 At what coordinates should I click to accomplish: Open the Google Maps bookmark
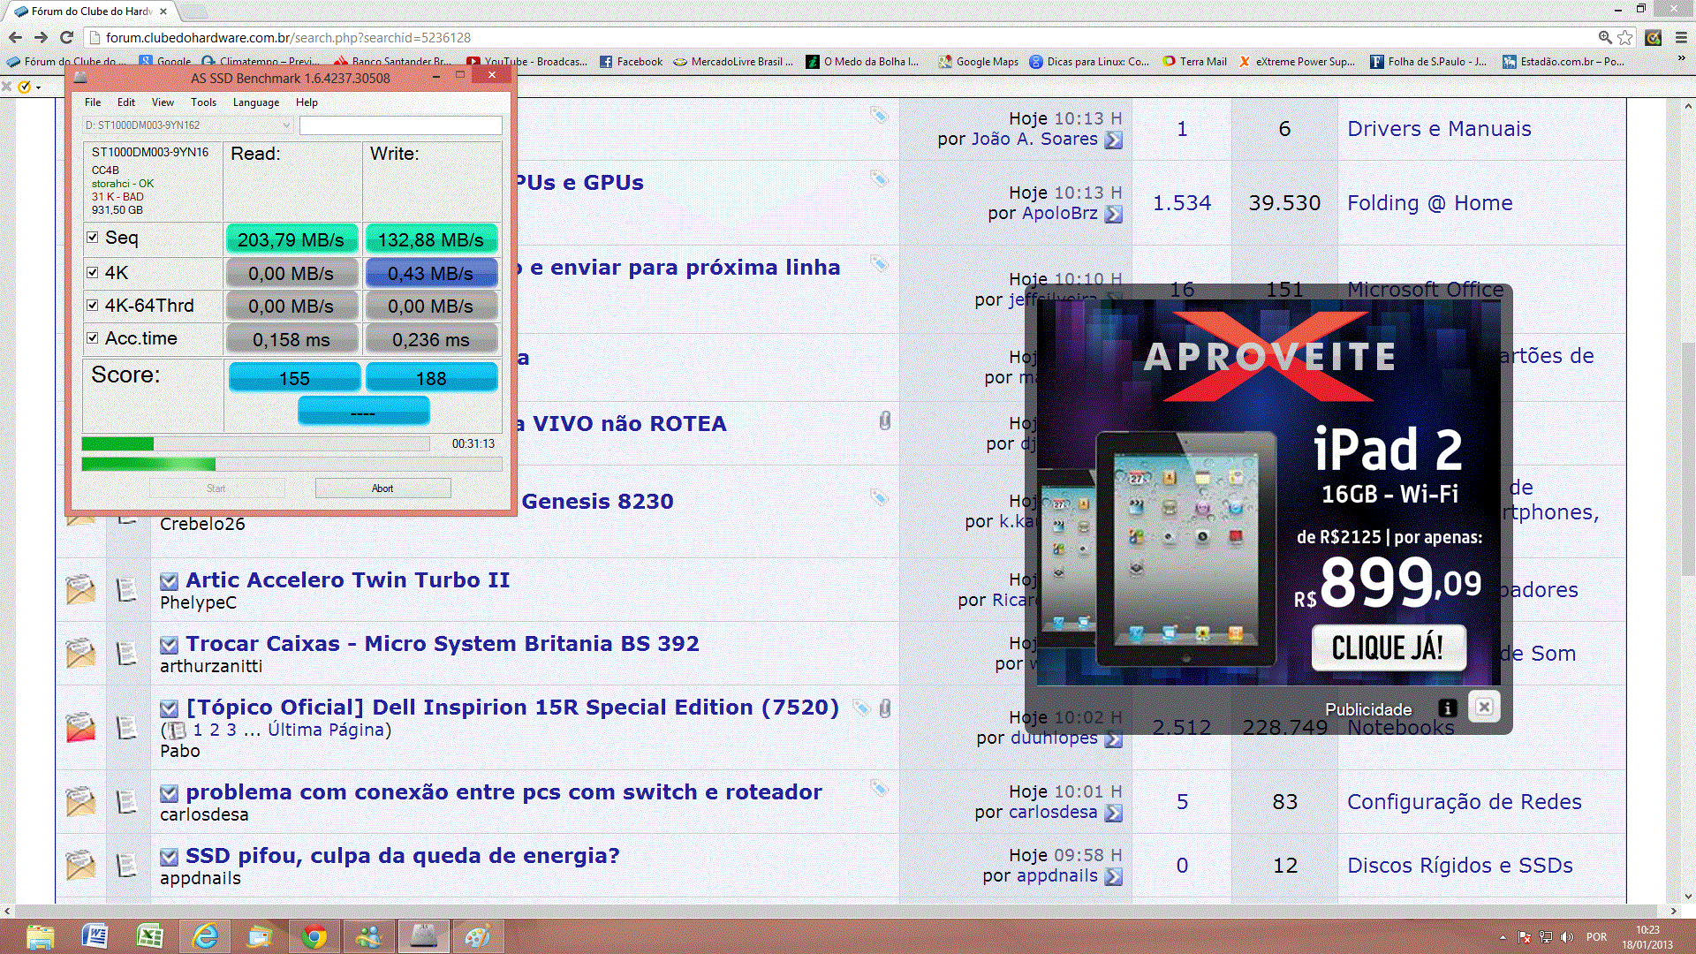[x=978, y=62]
